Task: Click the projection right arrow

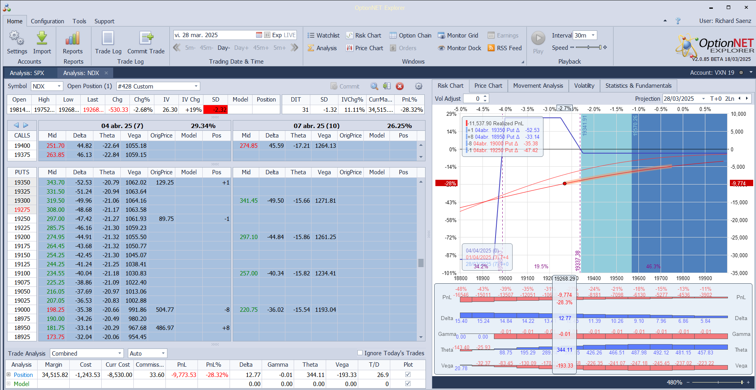Action: [747, 98]
